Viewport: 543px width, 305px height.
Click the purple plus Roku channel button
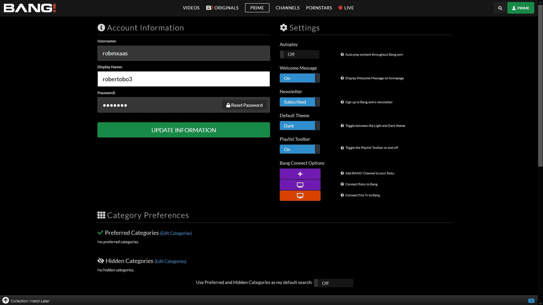[300, 174]
